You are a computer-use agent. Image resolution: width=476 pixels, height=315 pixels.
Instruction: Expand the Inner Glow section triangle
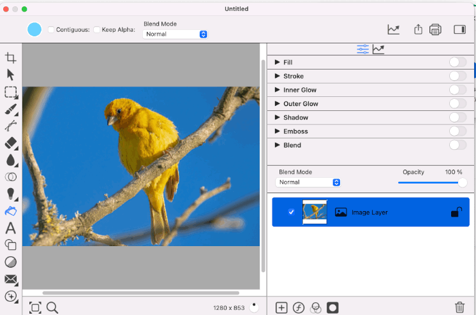pos(277,89)
